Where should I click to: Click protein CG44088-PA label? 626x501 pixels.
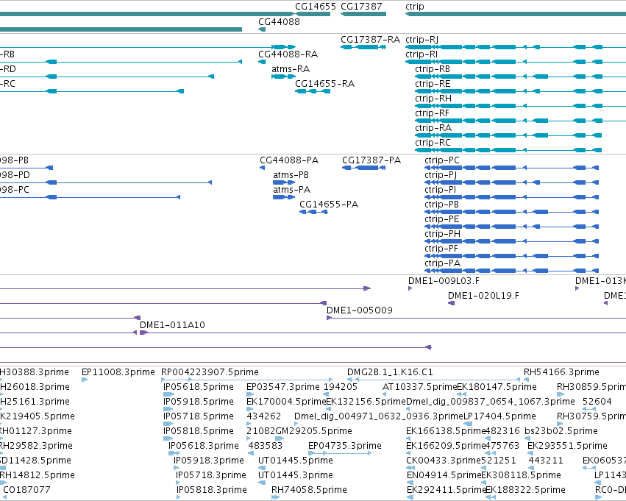[289, 160]
